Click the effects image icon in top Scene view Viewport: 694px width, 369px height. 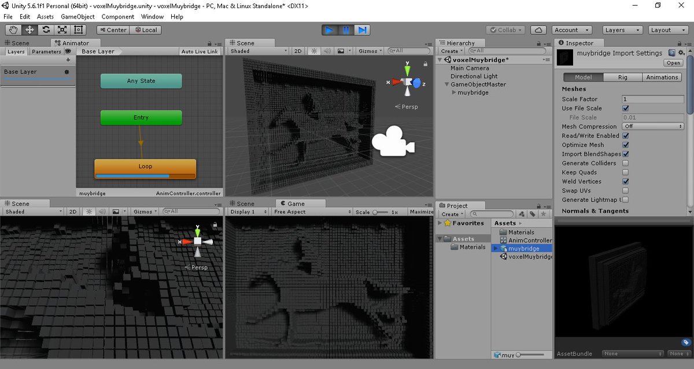pos(342,51)
